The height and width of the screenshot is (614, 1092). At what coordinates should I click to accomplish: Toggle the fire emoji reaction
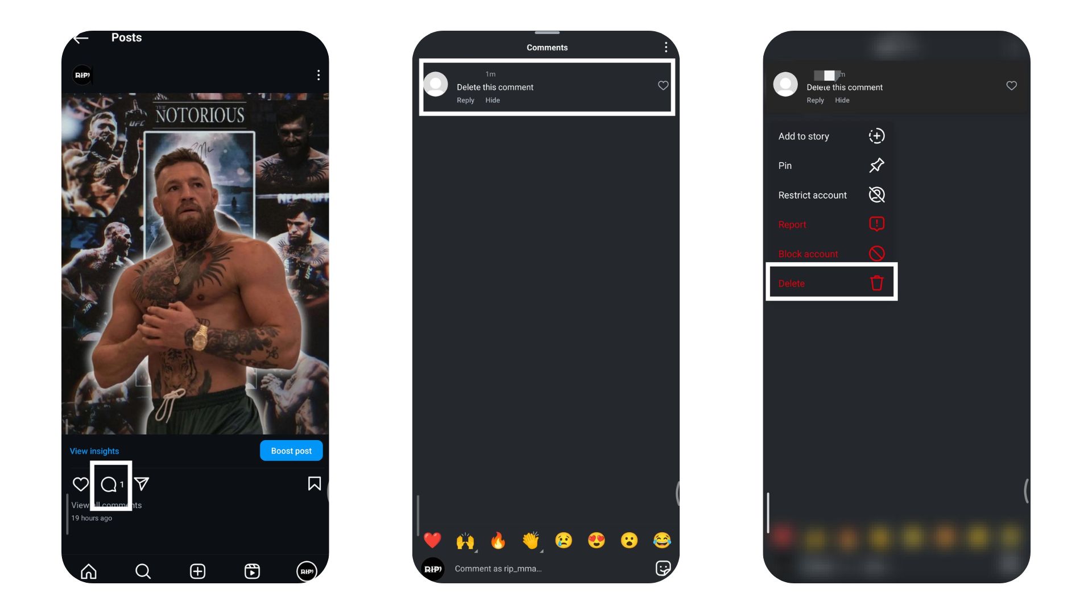tap(498, 540)
